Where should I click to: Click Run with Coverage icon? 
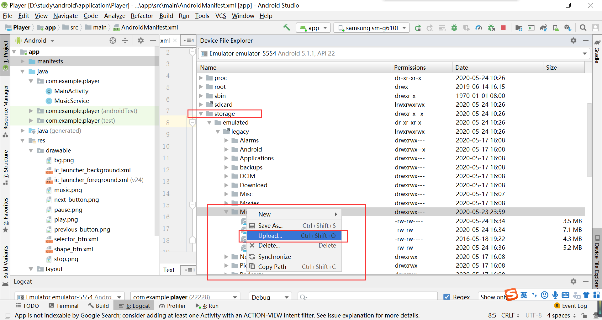(x=467, y=28)
